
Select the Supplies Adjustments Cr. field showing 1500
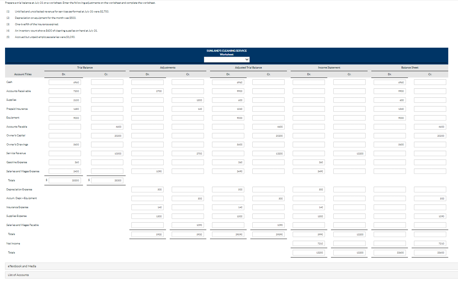pyautogui.click(x=188, y=100)
